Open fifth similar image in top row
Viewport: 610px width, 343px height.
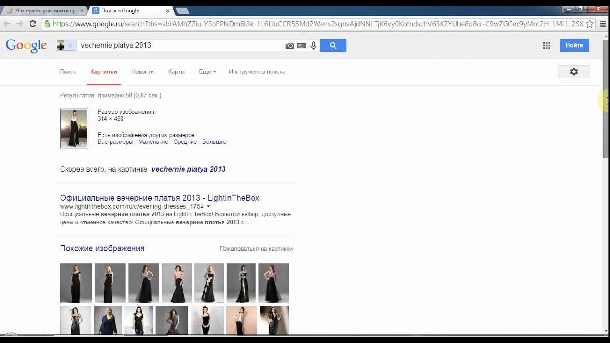point(209,283)
